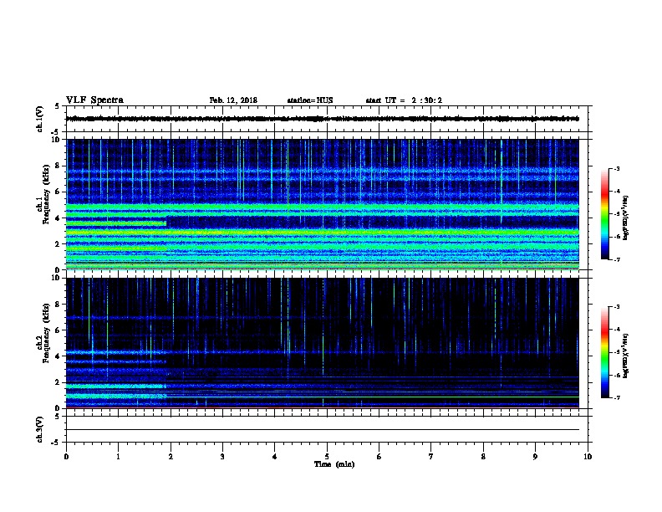Click the ch.1 color bar's log(PSD) label

[x=625, y=218]
